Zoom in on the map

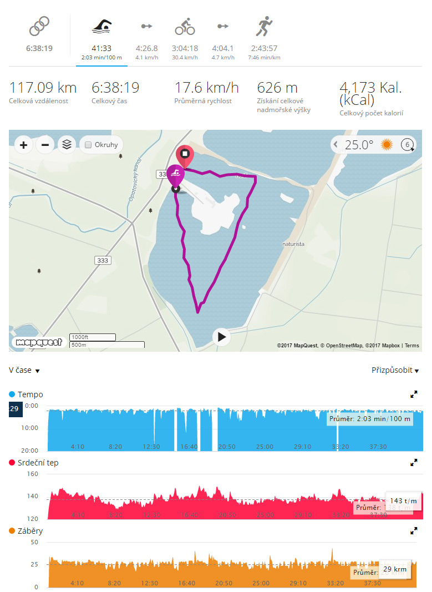tap(23, 145)
